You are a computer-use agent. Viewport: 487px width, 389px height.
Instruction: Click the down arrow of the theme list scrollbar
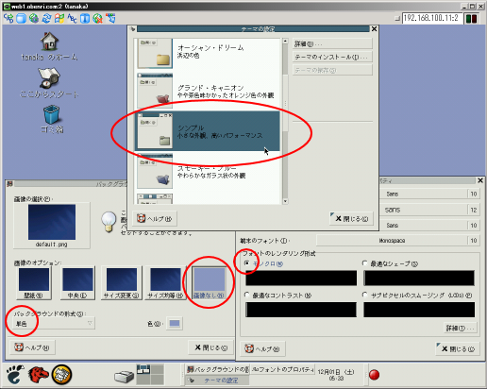tap(285, 201)
